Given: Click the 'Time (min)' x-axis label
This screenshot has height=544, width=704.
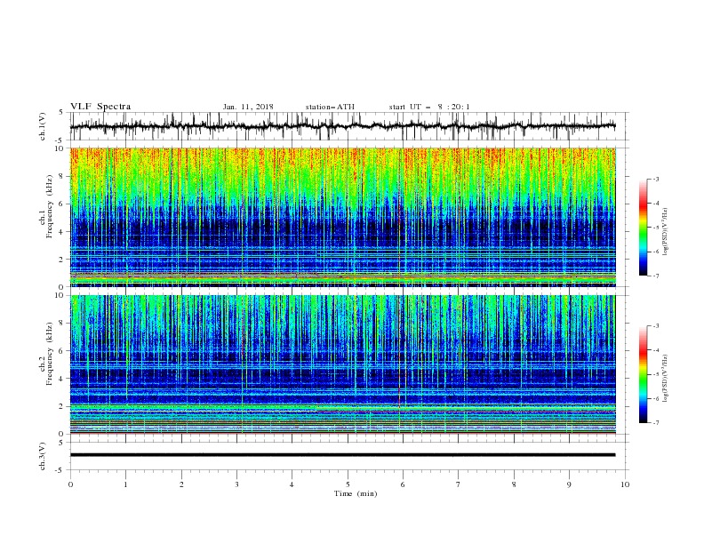Looking at the screenshot, I should tap(356, 493).
